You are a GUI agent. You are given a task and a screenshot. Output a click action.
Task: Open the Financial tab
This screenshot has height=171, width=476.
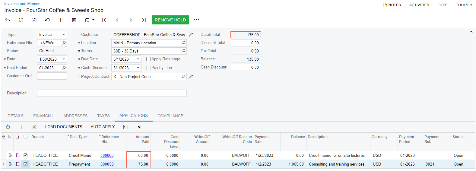[x=43, y=116]
